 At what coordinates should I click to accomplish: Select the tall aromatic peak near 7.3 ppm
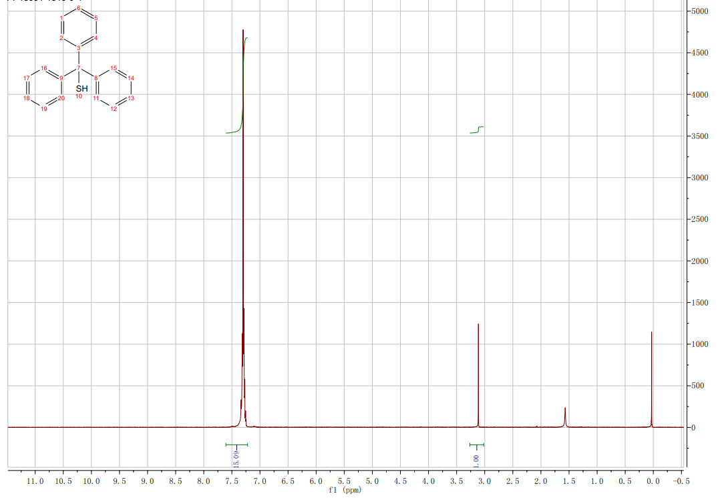243,201
